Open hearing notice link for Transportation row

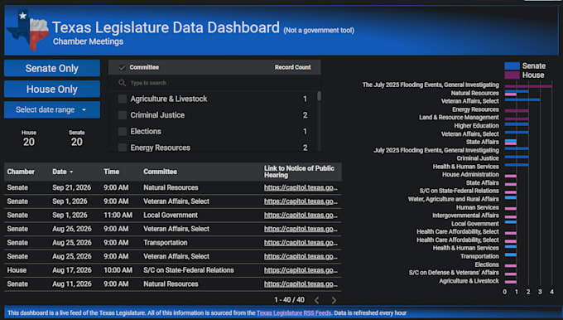coord(301,243)
